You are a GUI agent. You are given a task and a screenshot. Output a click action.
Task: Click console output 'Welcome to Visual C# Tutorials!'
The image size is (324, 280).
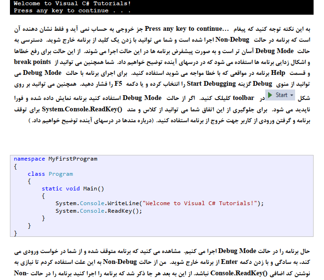click(x=72, y=3)
